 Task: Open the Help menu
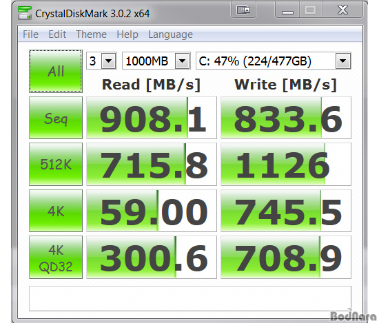127,34
